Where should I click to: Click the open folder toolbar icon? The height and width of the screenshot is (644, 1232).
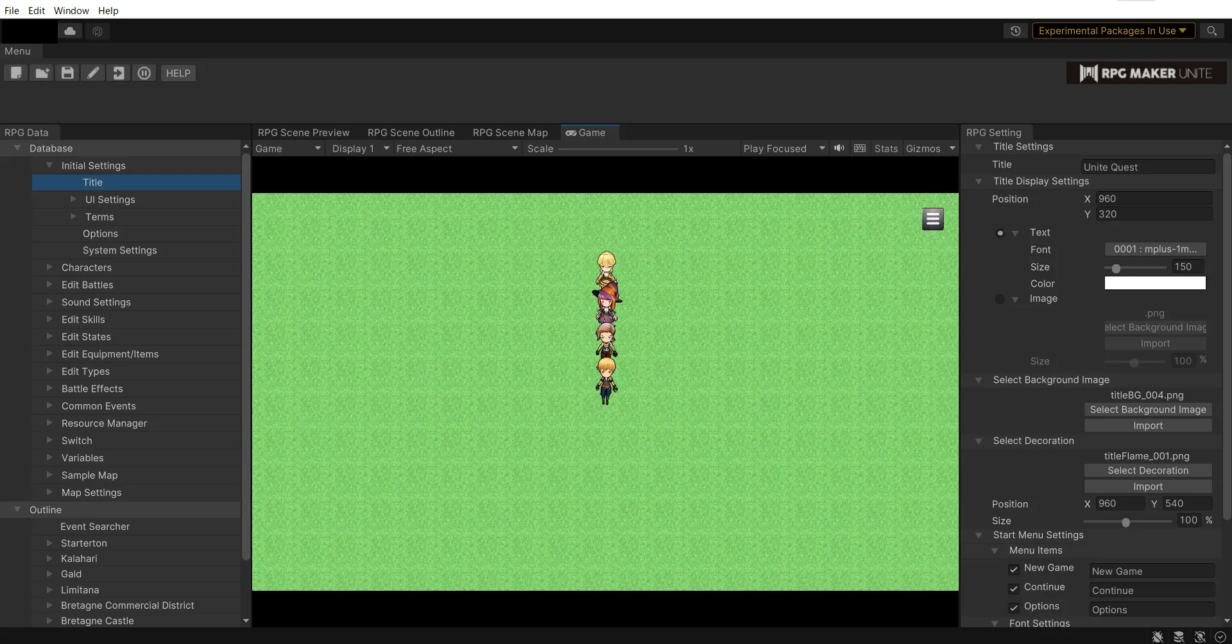[x=42, y=73]
